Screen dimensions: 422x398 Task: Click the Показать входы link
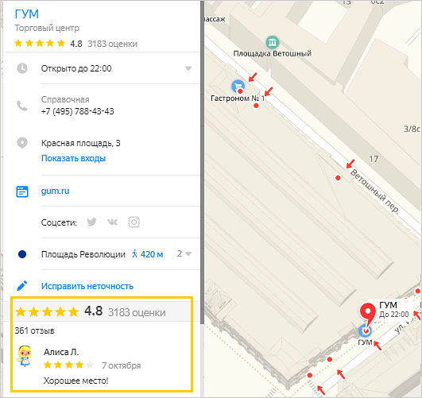[73, 158]
